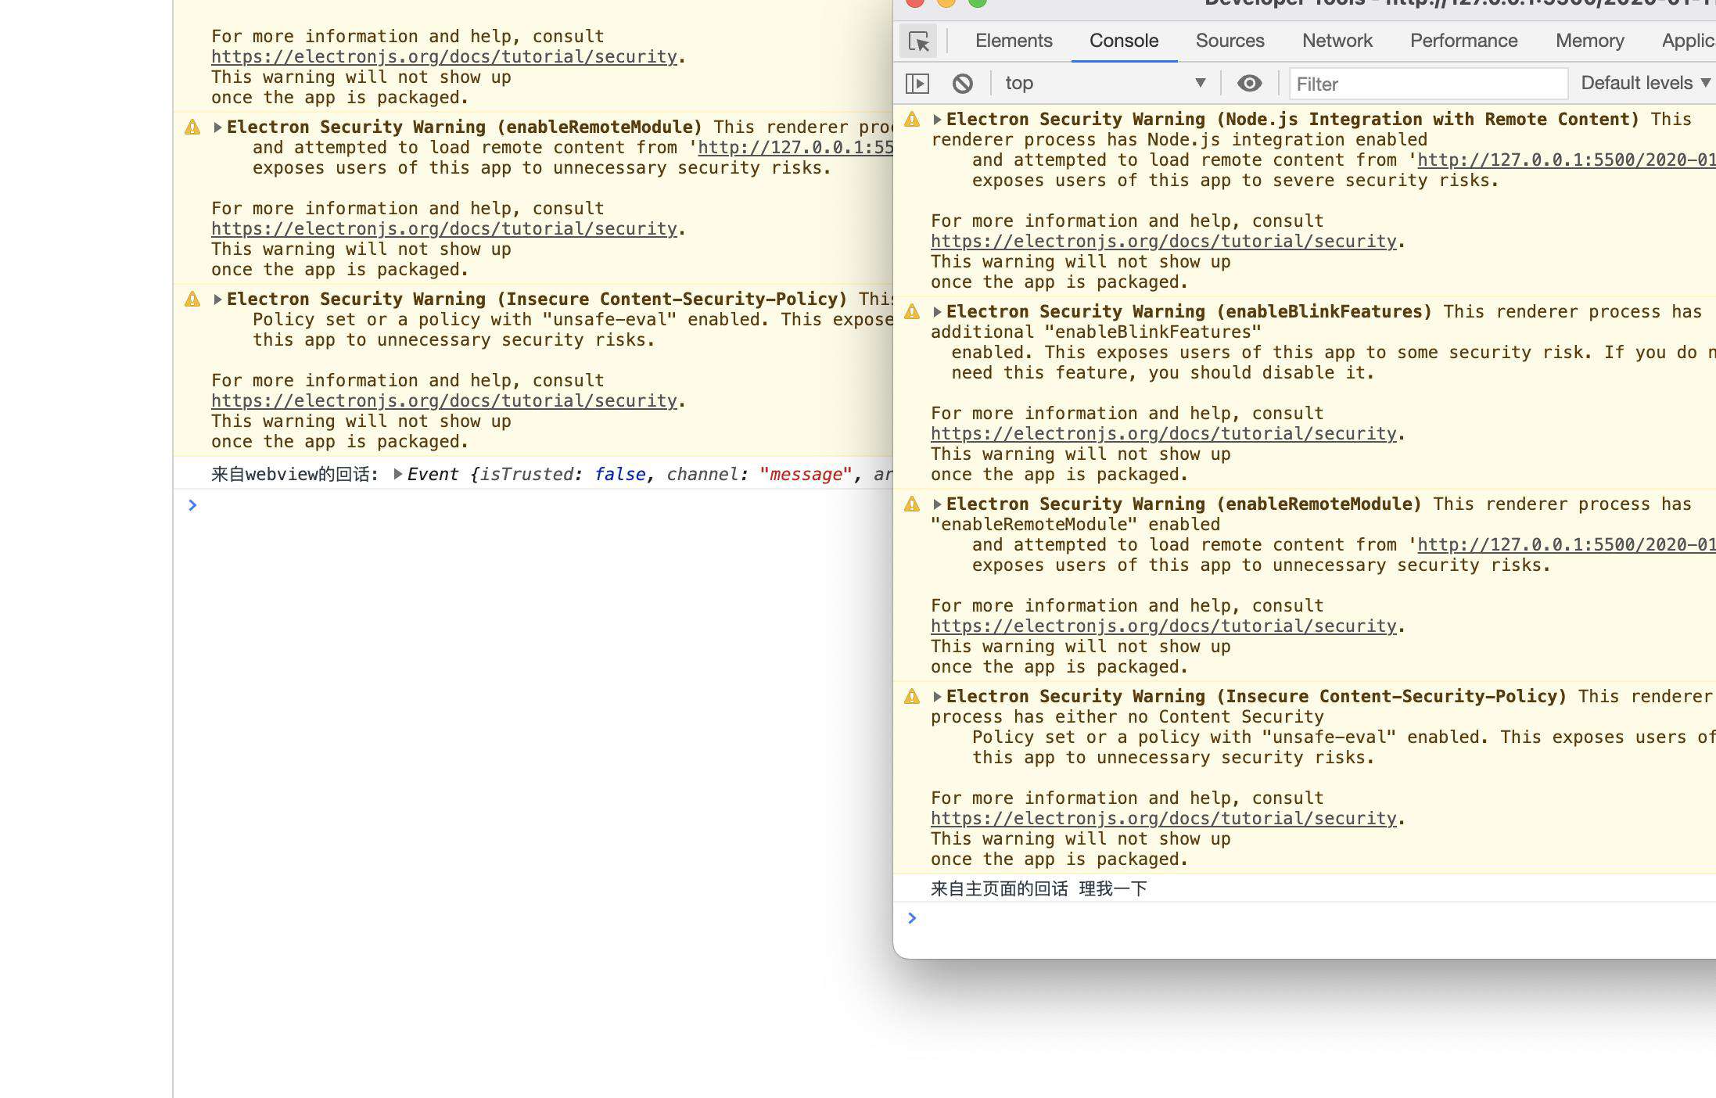Click the "message" channel value

click(805, 474)
